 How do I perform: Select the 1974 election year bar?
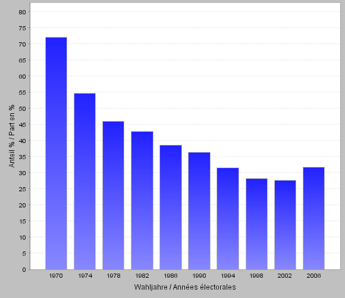click(84, 181)
